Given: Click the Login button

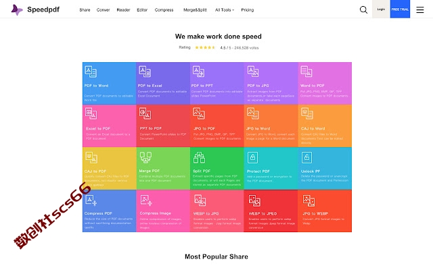Looking at the screenshot, I should tap(381, 9).
